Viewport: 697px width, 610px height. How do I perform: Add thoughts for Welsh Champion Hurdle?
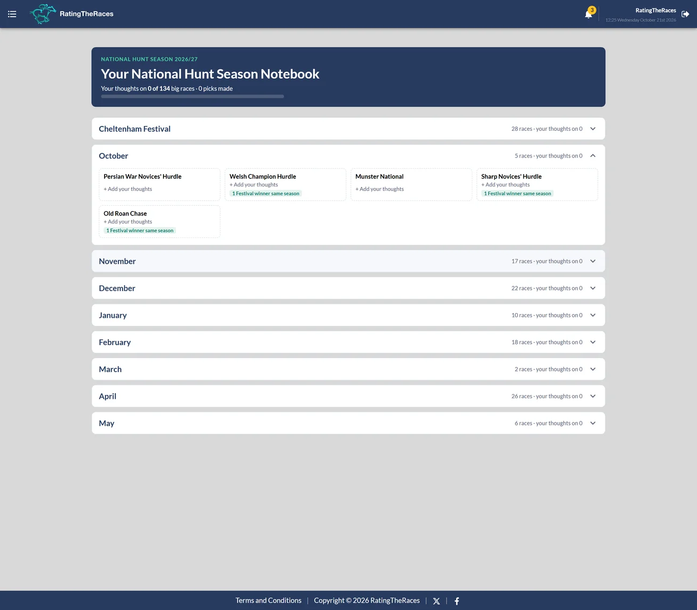[x=254, y=185]
